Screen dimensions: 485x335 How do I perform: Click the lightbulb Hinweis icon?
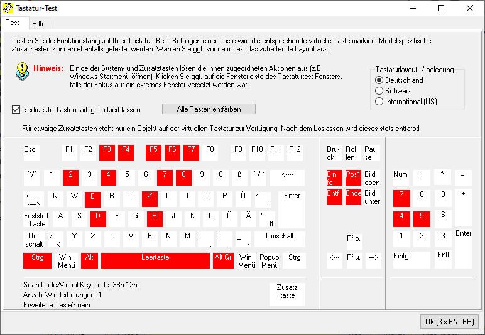click(22, 72)
